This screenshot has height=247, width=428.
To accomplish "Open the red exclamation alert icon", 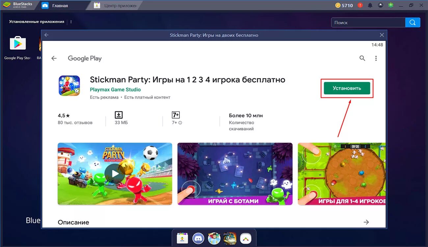I will tap(360, 5).
